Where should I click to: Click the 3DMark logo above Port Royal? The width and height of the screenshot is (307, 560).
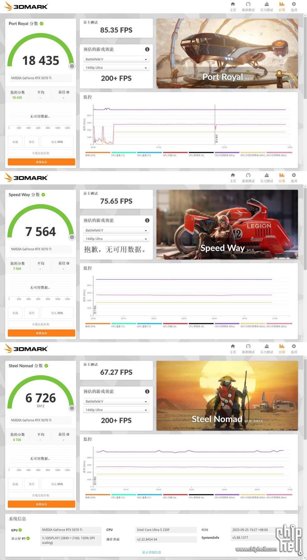[x=26, y=6]
